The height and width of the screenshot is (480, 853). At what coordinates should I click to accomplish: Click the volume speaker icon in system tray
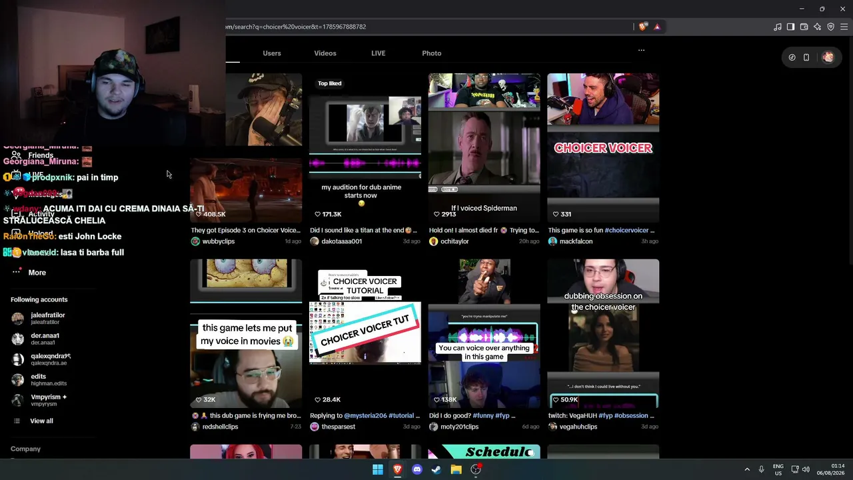pyautogui.click(x=806, y=469)
